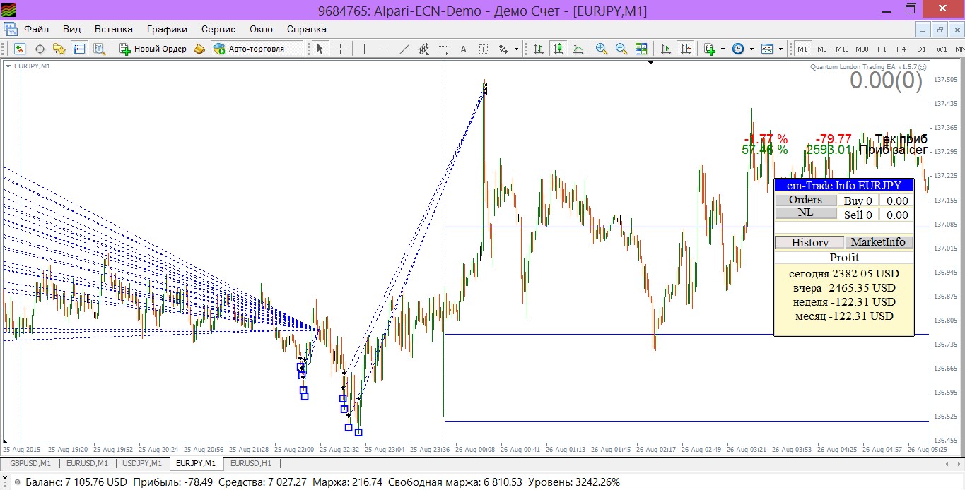Switch to the GBPUSD,M1 chart tab
Image resolution: width=965 pixels, height=490 pixels.
click(30, 463)
